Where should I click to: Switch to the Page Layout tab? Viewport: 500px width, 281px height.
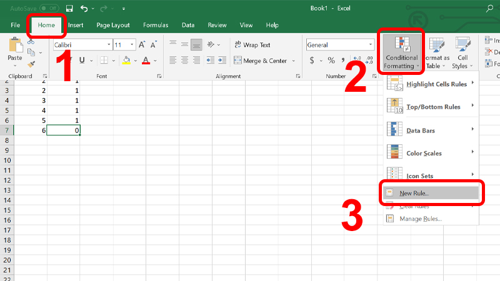(113, 25)
